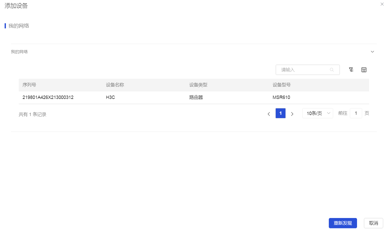The height and width of the screenshot is (229, 386).
Task: Click the 我的网络 panel header label
Action: click(19, 52)
